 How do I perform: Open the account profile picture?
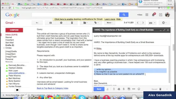coord(167,15)
